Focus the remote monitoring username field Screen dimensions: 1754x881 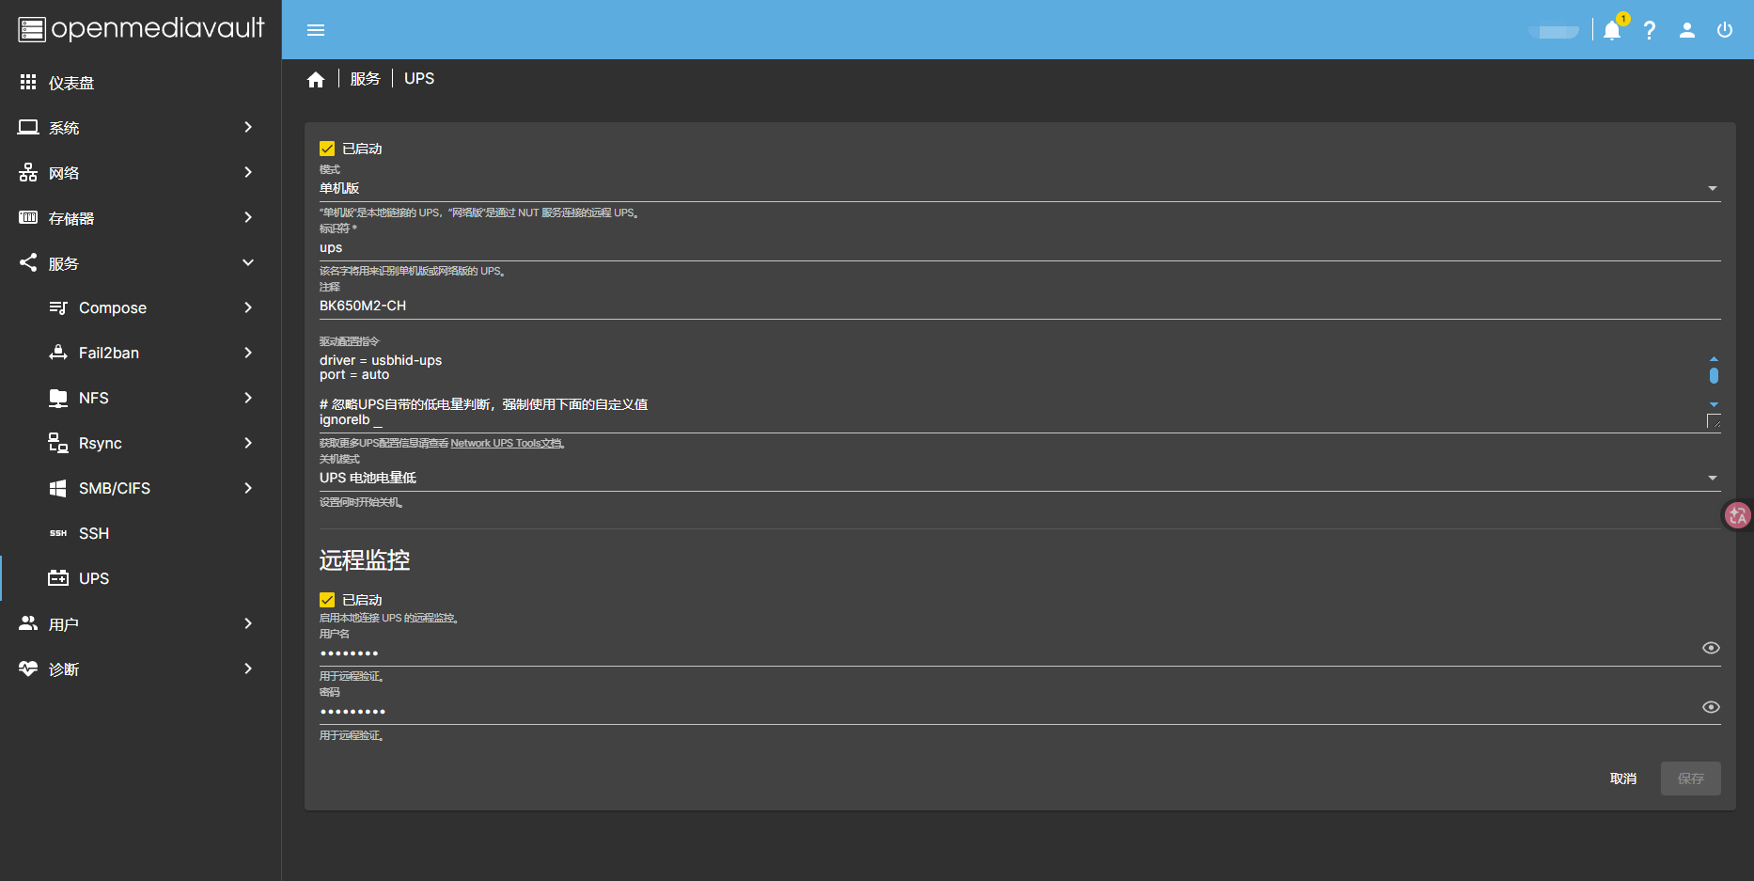(1009, 653)
